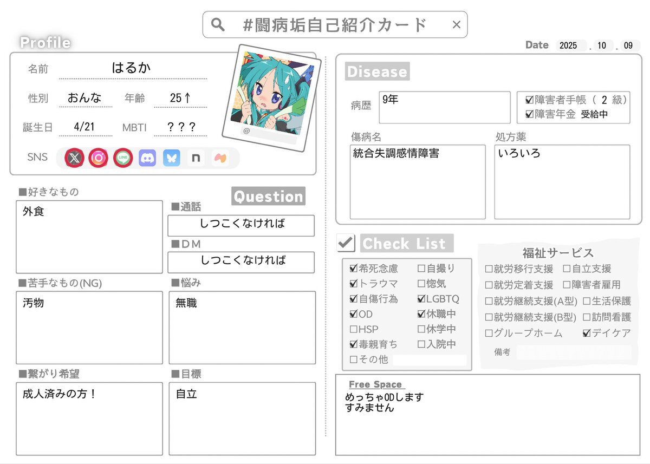The width and height of the screenshot is (650, 464).
Task: Click the Date month field 10
Action: pyautogui.click(x=602, y=45)
